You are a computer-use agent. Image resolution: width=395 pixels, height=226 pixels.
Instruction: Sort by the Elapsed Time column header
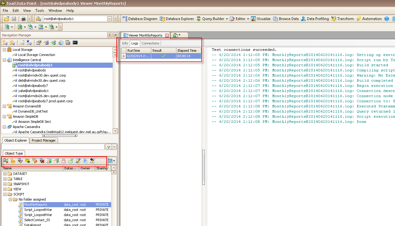point(188,51)
